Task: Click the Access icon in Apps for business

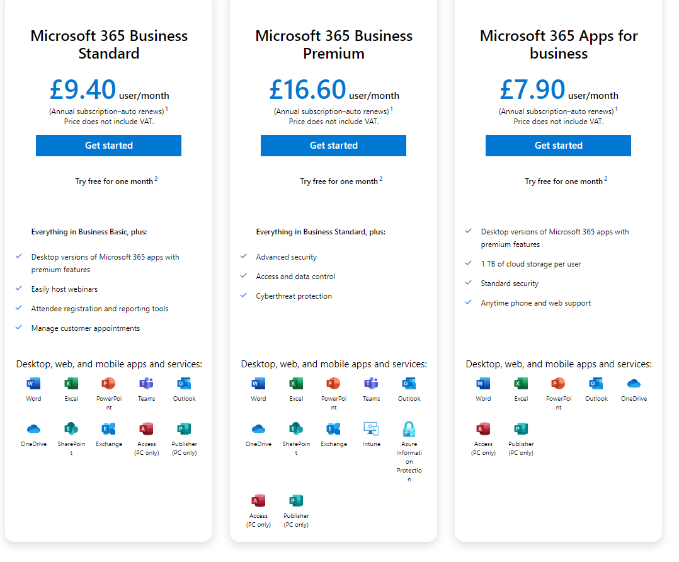Action: 483,429
